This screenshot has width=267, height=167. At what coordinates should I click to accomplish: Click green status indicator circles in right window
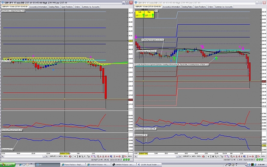tap(260, 160)
